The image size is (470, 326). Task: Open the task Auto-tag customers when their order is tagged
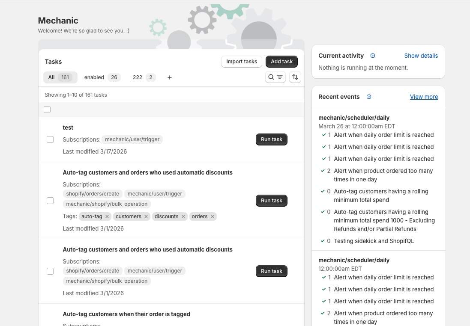coord(126,314)
